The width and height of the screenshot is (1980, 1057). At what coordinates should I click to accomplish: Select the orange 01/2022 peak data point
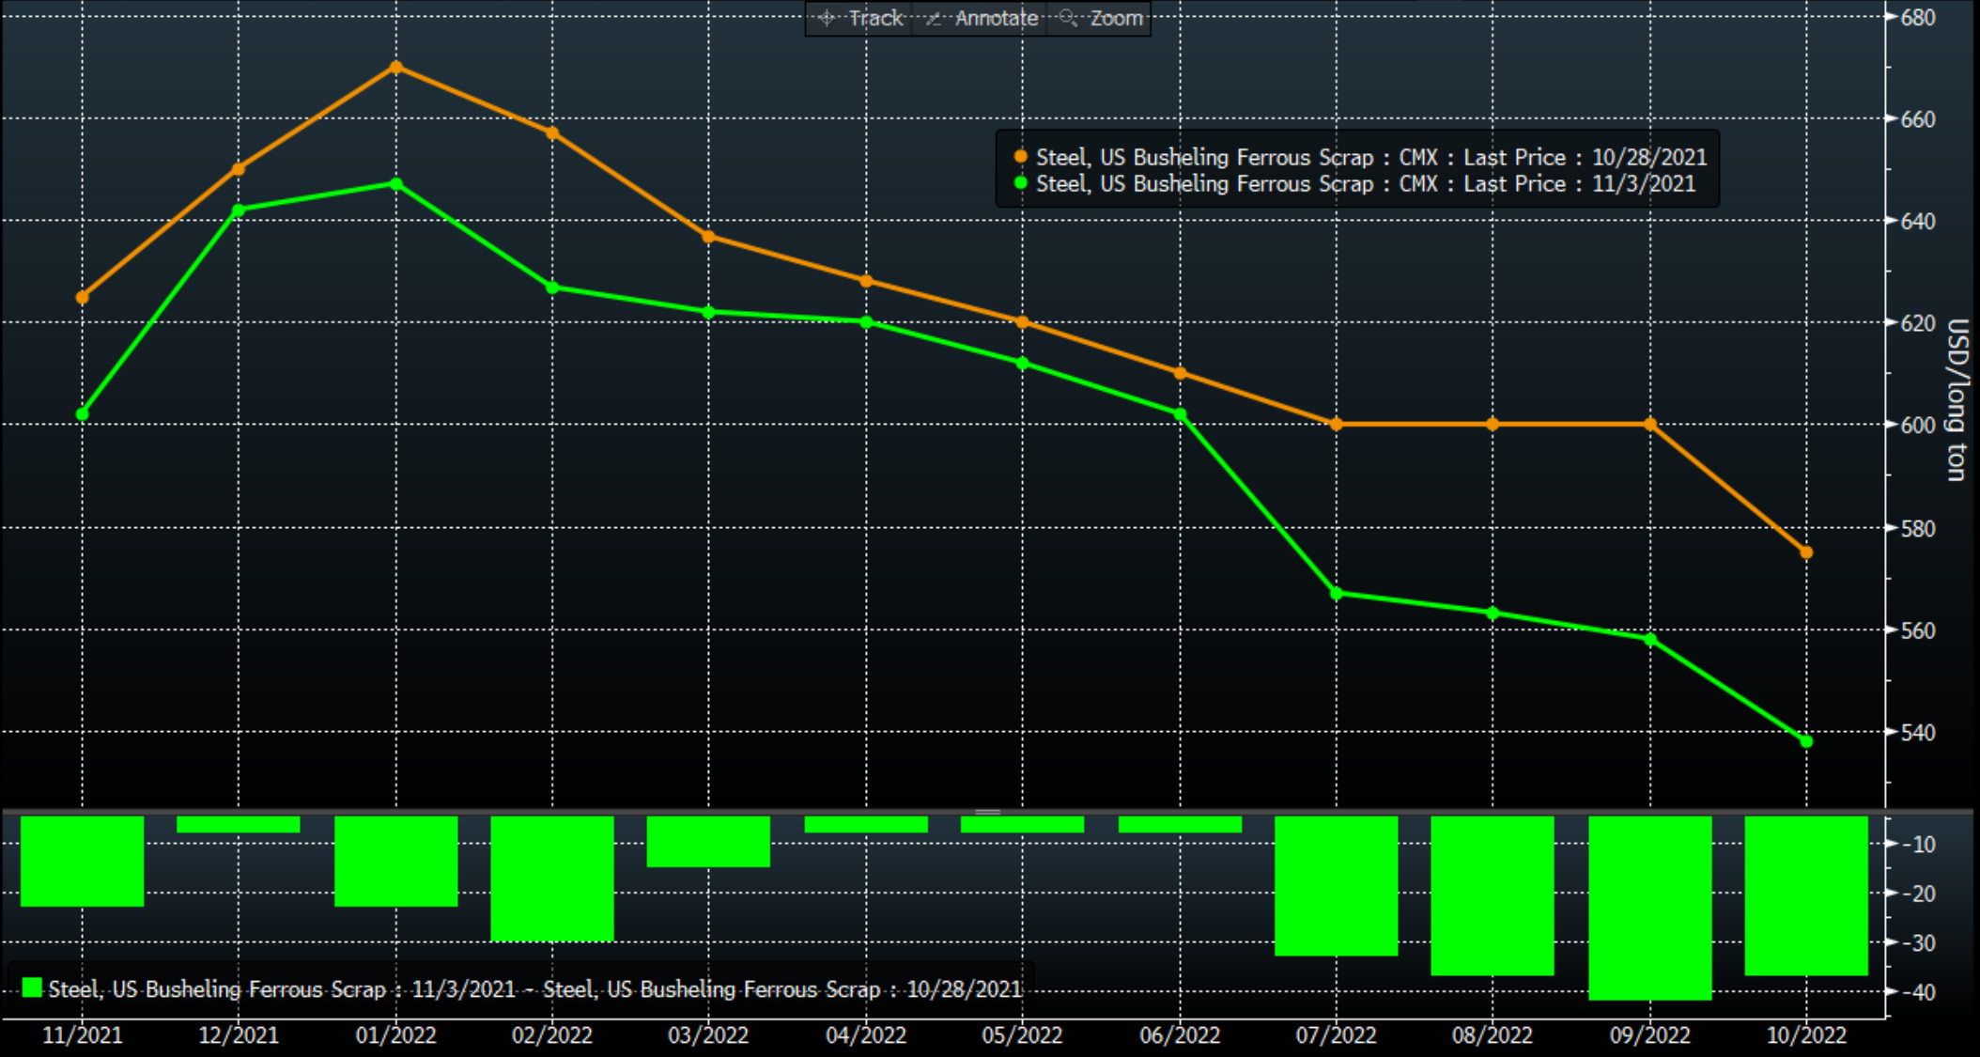point(395,68)
